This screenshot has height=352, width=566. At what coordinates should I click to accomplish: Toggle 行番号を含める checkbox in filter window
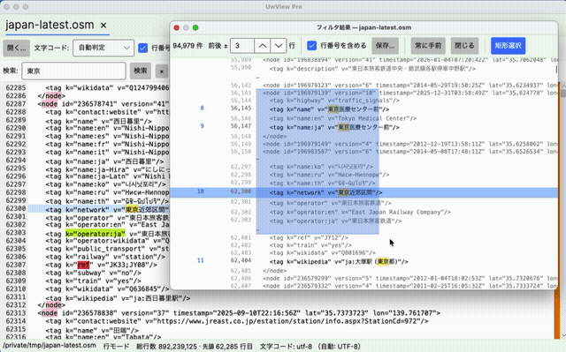click(311, 46)
